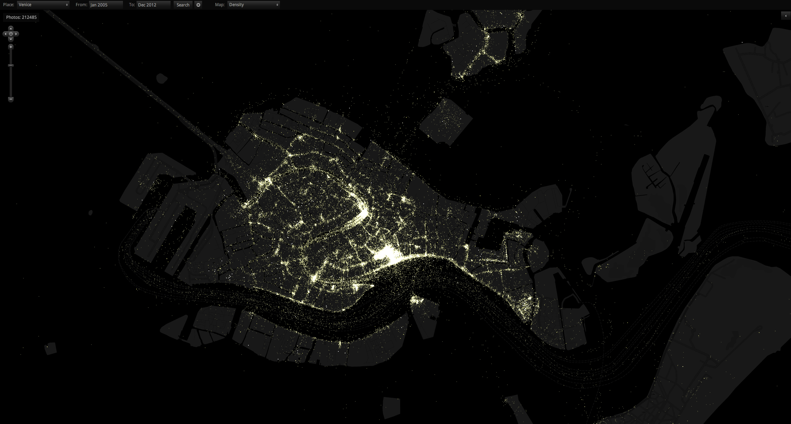The width and height of the screenshot is (791, 424).
Task: Pan the map down with arrow
Action: pos(11,40)
